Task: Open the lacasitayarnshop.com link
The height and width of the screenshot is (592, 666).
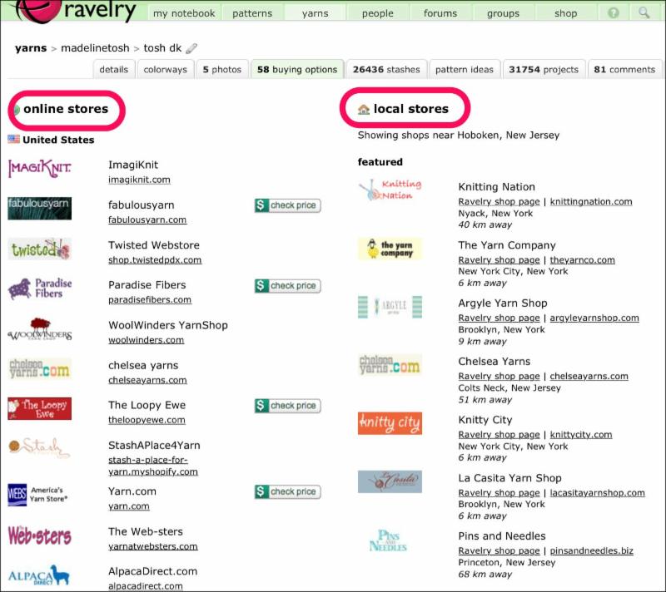Action: click(x=596, y=492)
